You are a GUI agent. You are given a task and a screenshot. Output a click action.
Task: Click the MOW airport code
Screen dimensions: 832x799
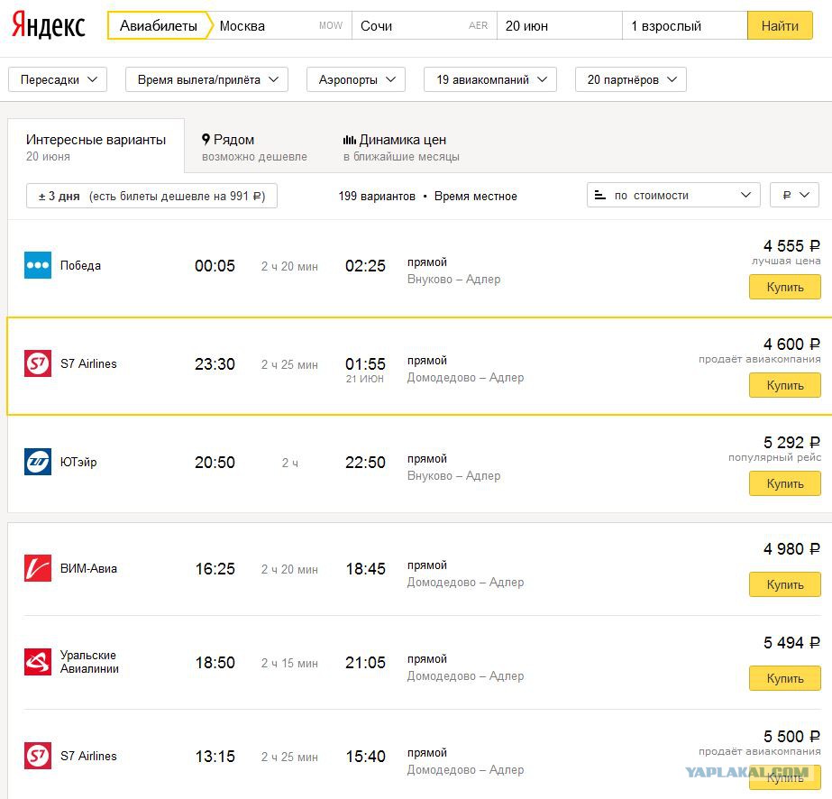click(331, 25)
